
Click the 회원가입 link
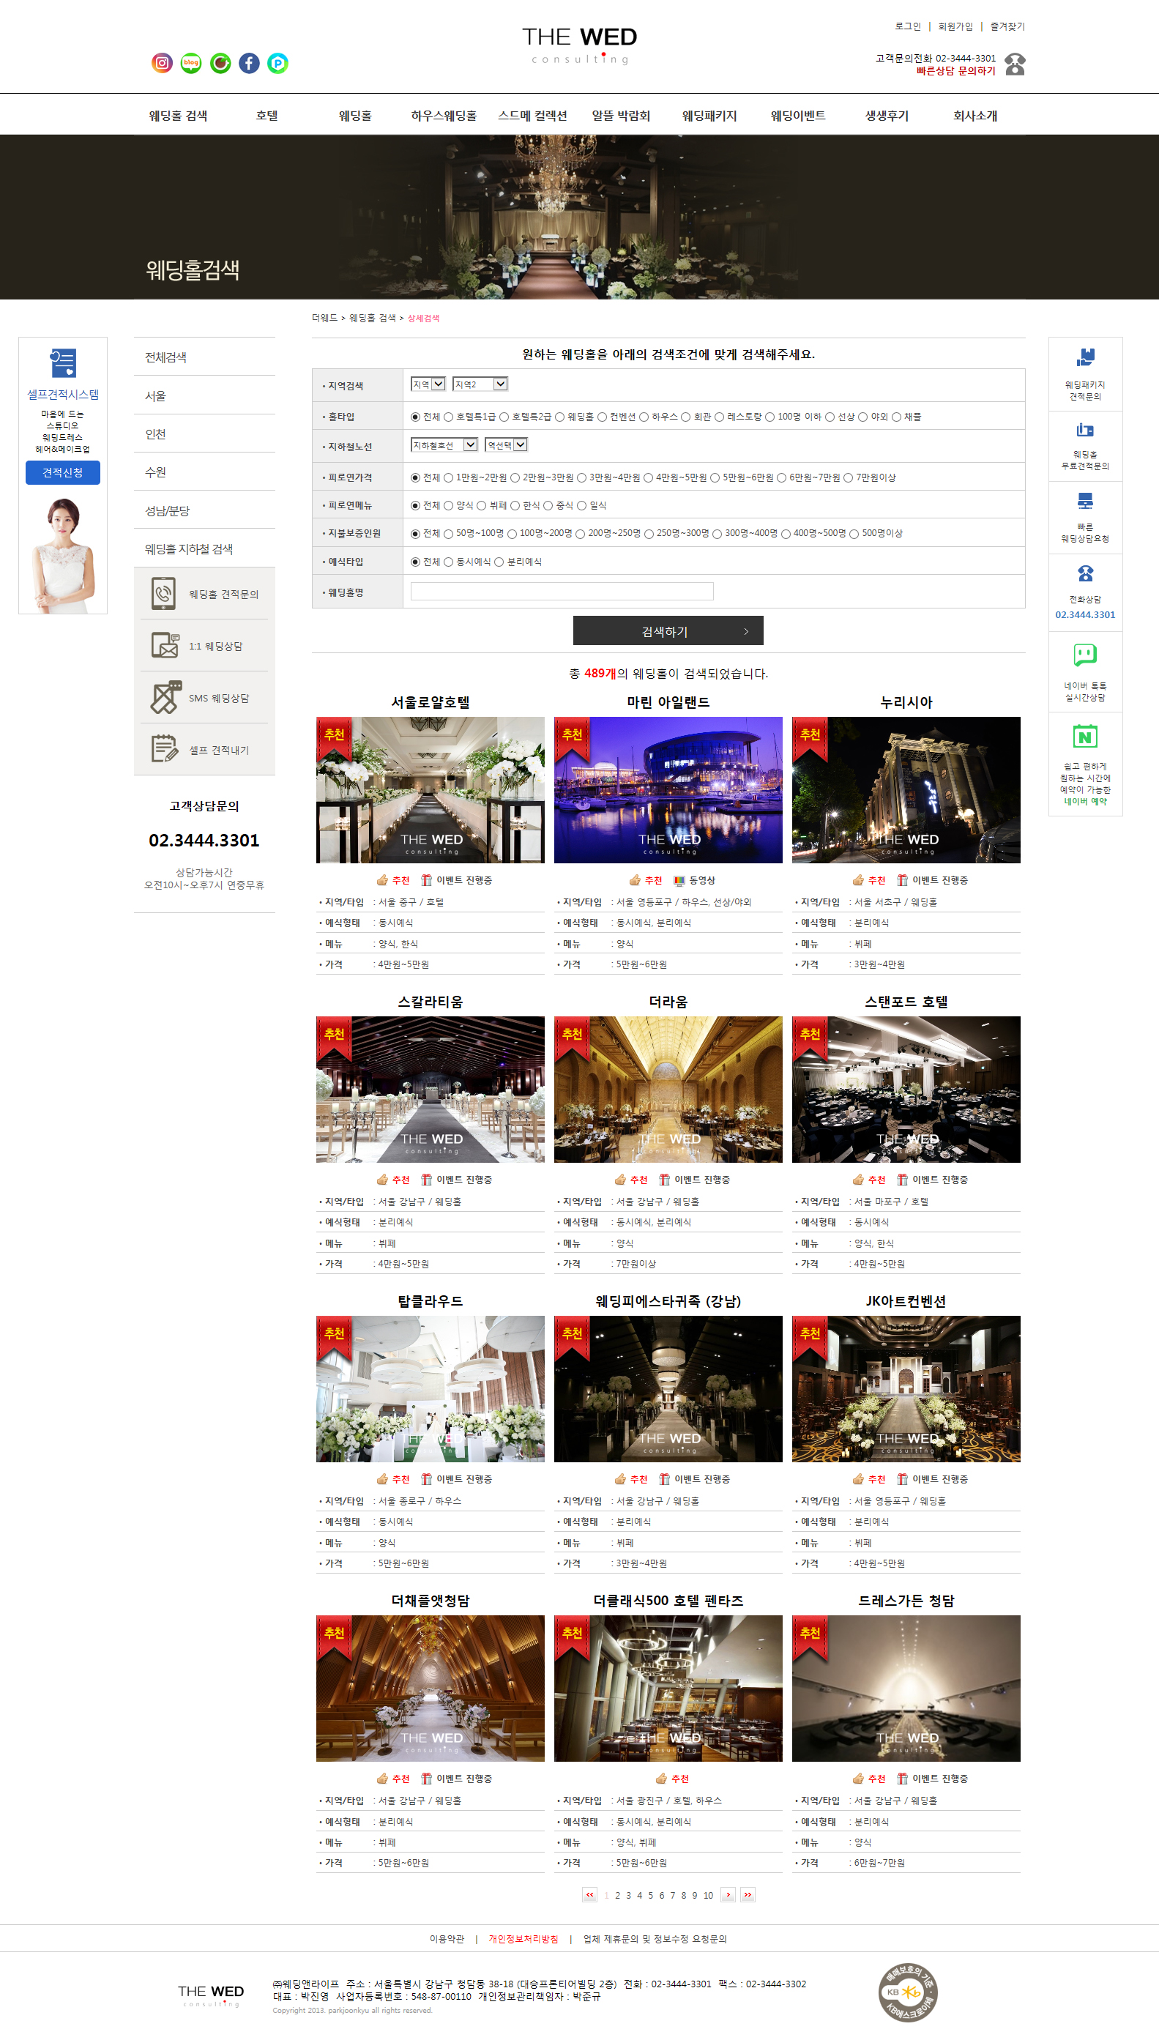(x=955, y=26)
